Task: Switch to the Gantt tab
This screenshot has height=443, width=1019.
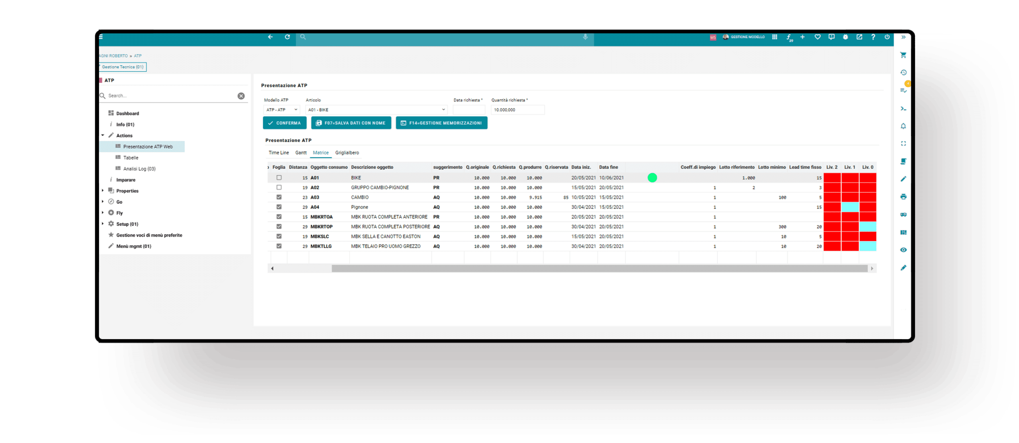Action: [301, 153]
